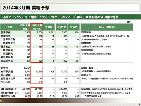The height and width of the screenshot is (106, 141).
Task: Click the '対前期' column header
Action: click(x=49, y=27)
